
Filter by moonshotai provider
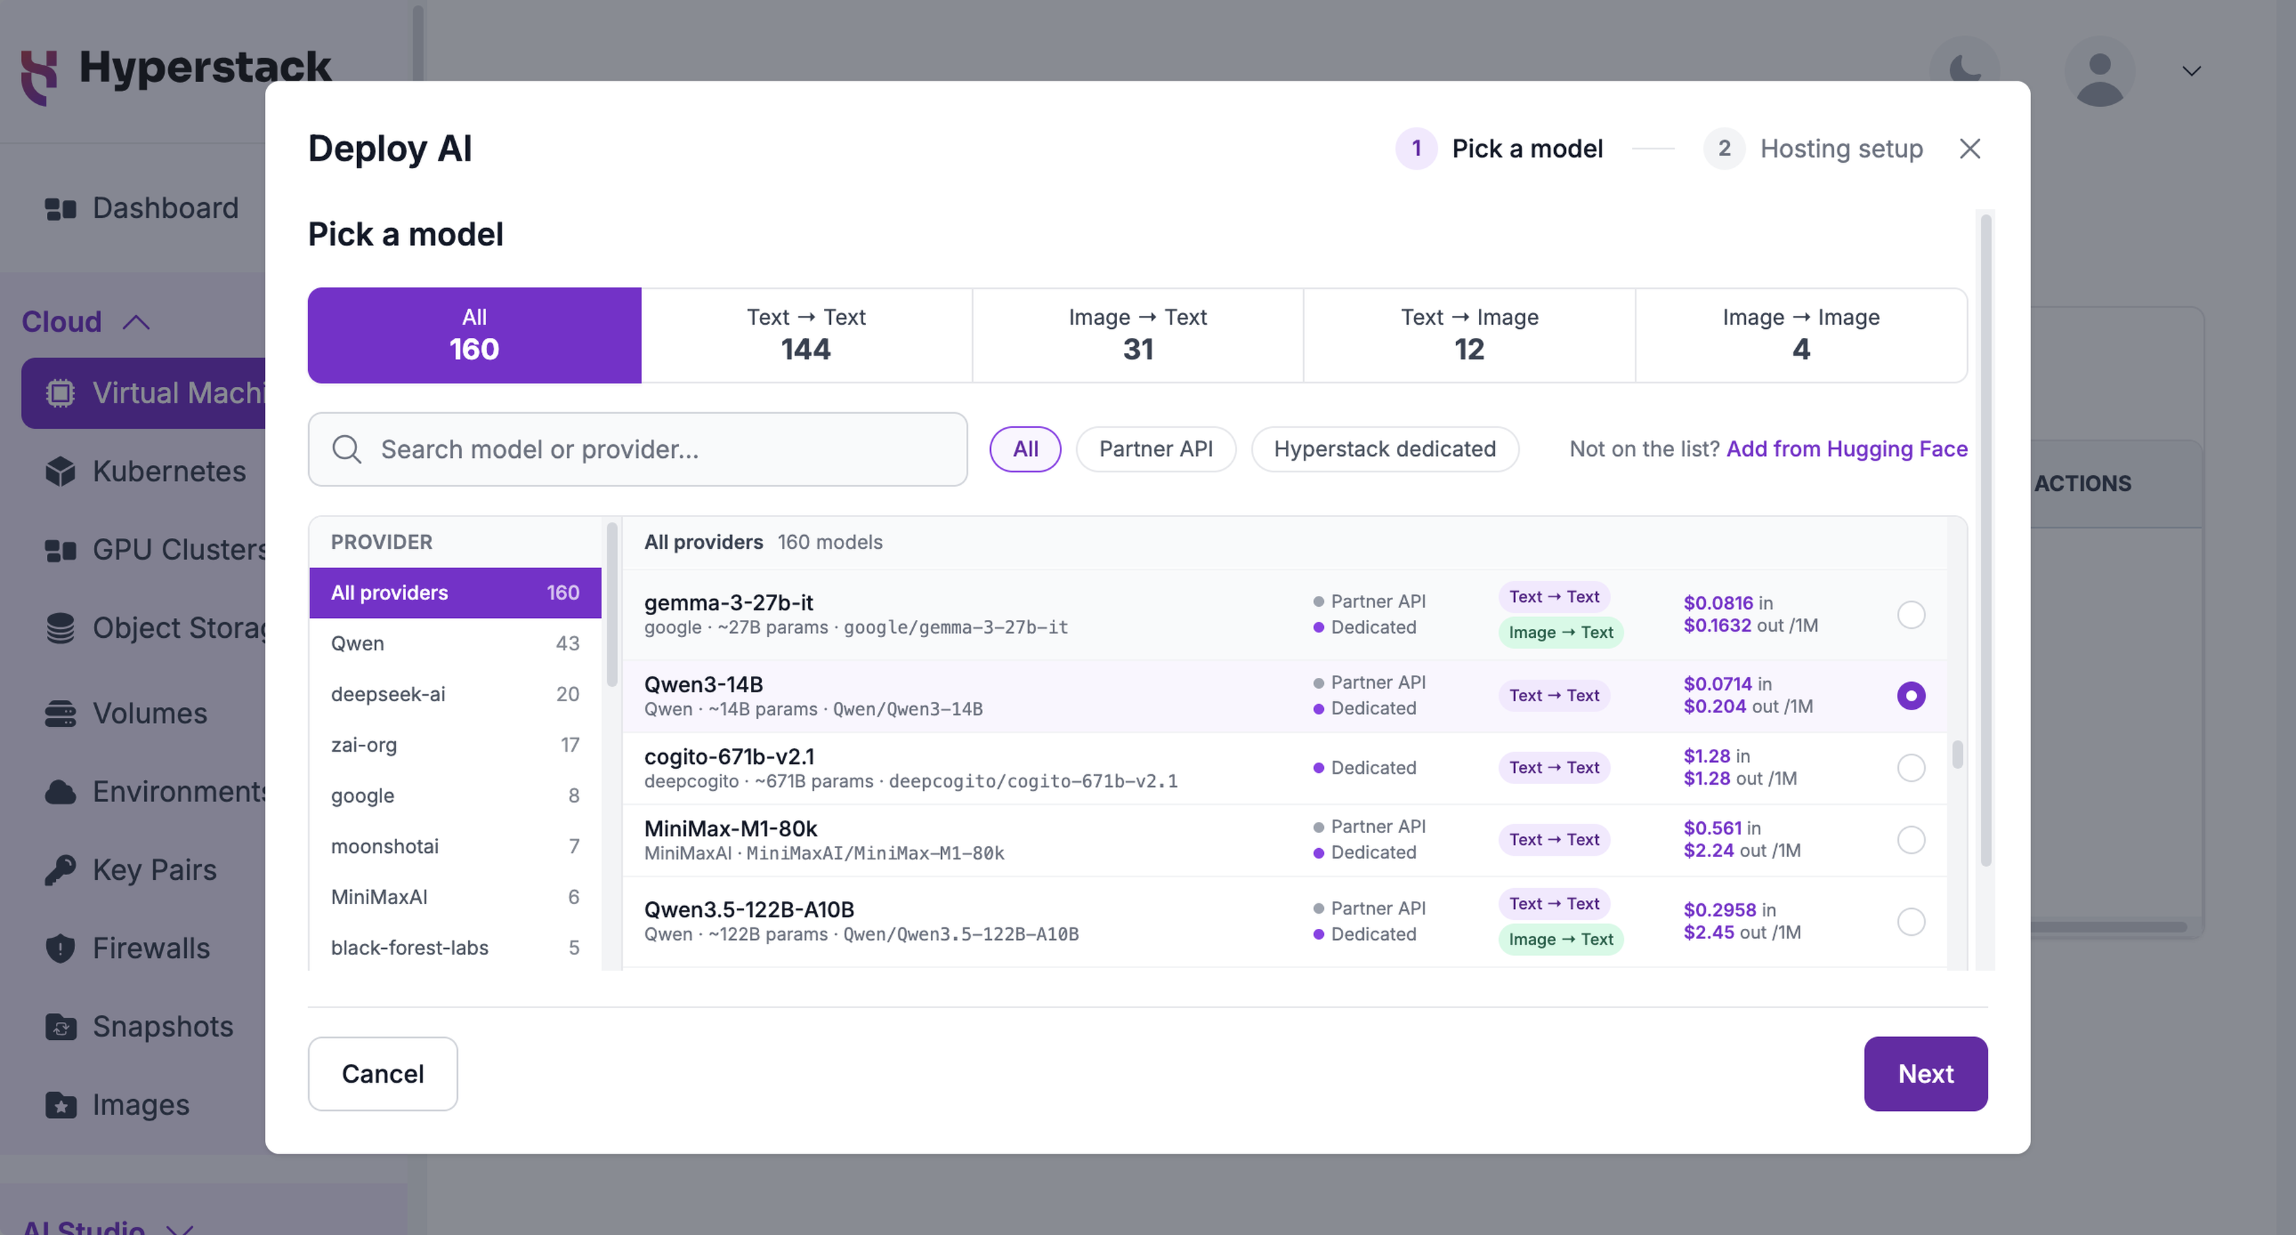coord(456,846)
